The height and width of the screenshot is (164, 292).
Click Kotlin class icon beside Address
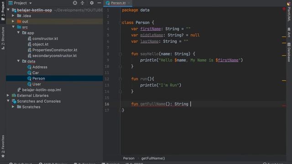(29, 67)
